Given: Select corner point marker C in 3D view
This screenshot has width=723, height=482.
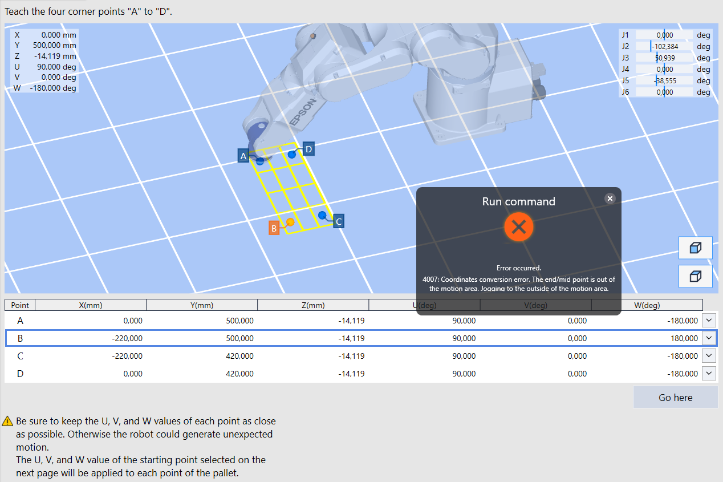Looking at the screenshot, I should point(339,221).
